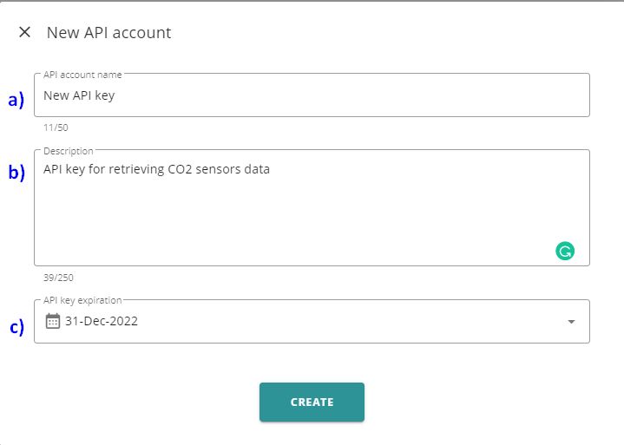Expand the API key expiration dropdown arrow
This screenshot has height=445, width=624.
click(571, 322)
